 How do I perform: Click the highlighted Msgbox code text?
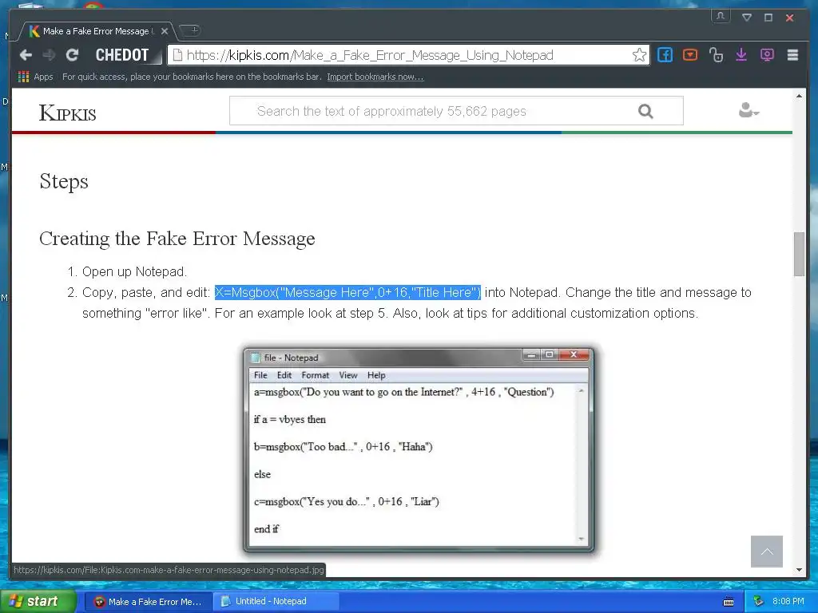(x=347, y=292)
